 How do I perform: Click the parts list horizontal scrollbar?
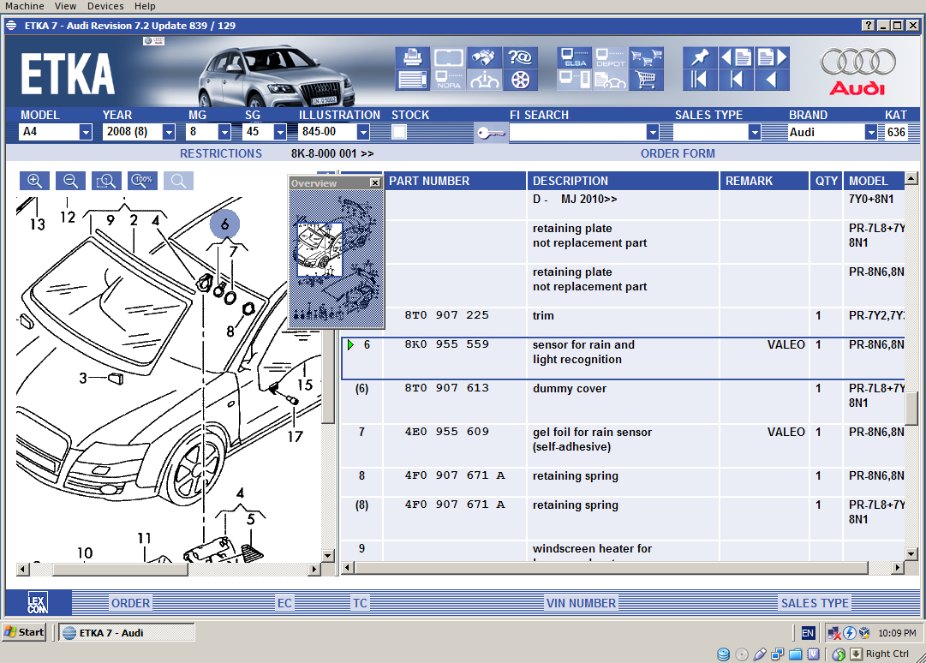(612, 568)
